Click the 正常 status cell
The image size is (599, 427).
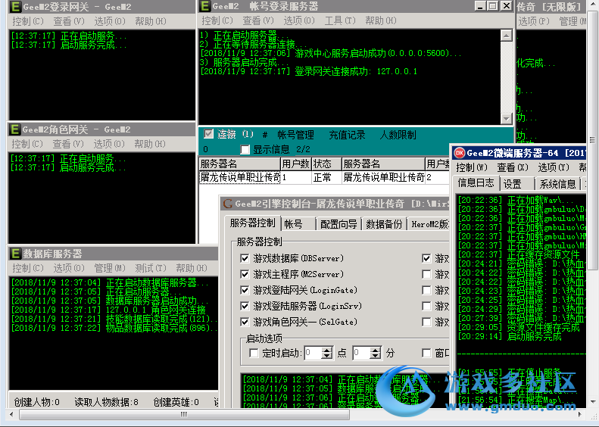click(326, 177)
